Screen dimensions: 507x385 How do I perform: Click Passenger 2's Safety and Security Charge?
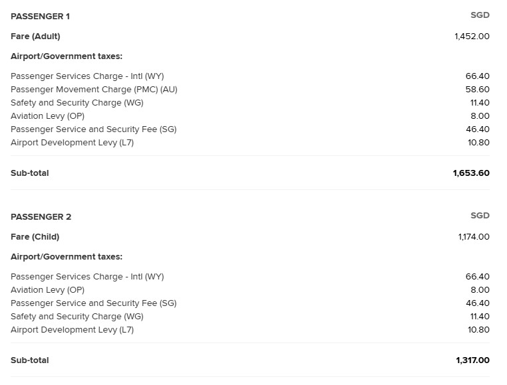pyautogui.click(x=77, y=317)
